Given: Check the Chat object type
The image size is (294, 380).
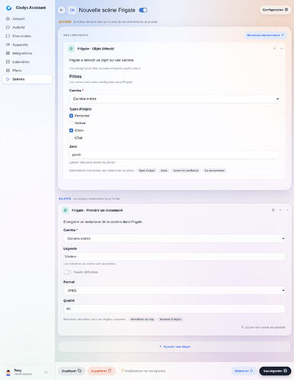Looking at the screenshot, I should [71, 138].
